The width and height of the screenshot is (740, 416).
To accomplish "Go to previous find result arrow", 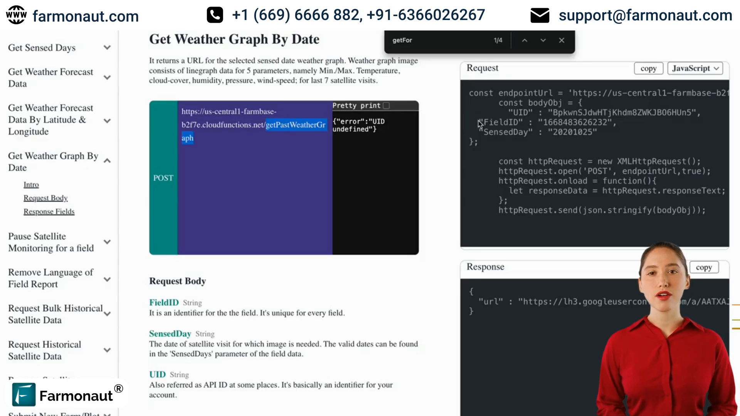I will (525, 40).
